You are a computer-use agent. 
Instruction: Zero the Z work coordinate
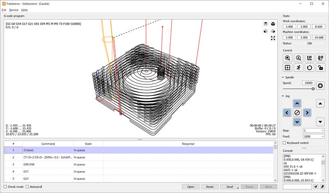tap(320, 58)
